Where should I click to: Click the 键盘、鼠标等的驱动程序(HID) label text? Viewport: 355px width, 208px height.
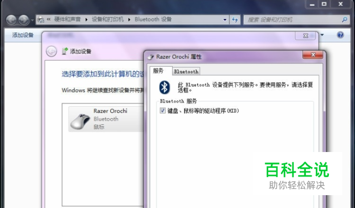pos(203,111)
